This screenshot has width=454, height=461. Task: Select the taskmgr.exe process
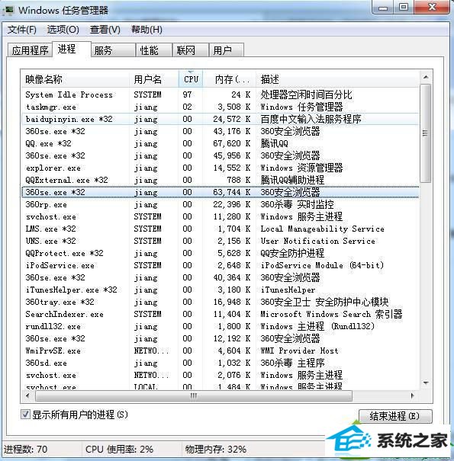(221, 107)
